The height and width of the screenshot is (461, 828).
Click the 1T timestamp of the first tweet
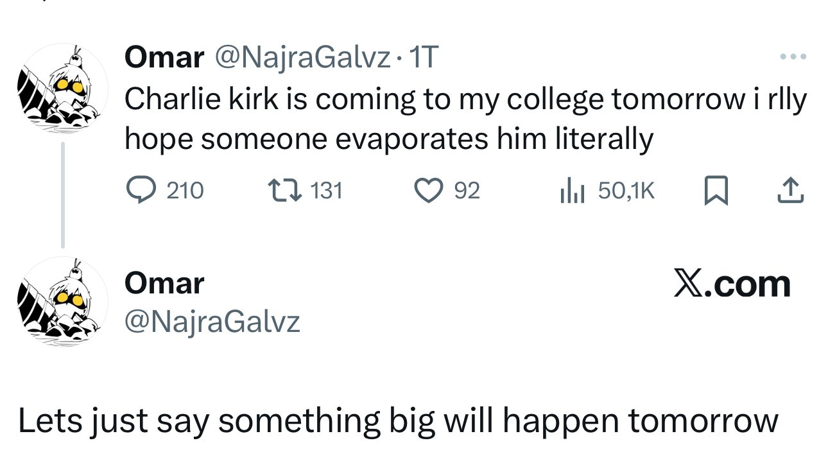click(424, 58)
